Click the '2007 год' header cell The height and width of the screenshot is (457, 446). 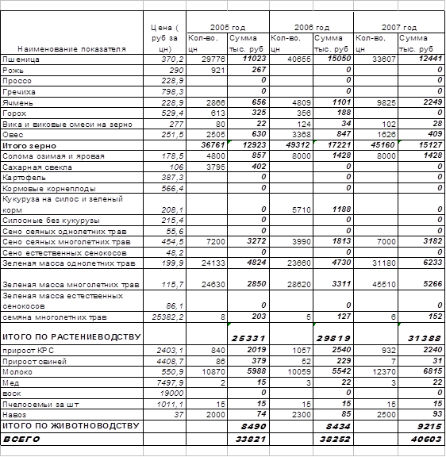(x=399, y=22)
